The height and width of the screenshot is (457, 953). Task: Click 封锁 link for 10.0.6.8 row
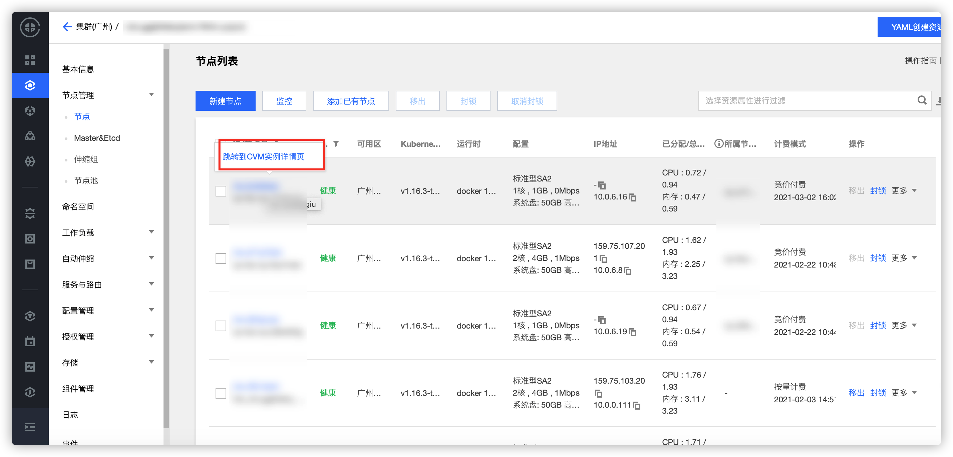878,258
